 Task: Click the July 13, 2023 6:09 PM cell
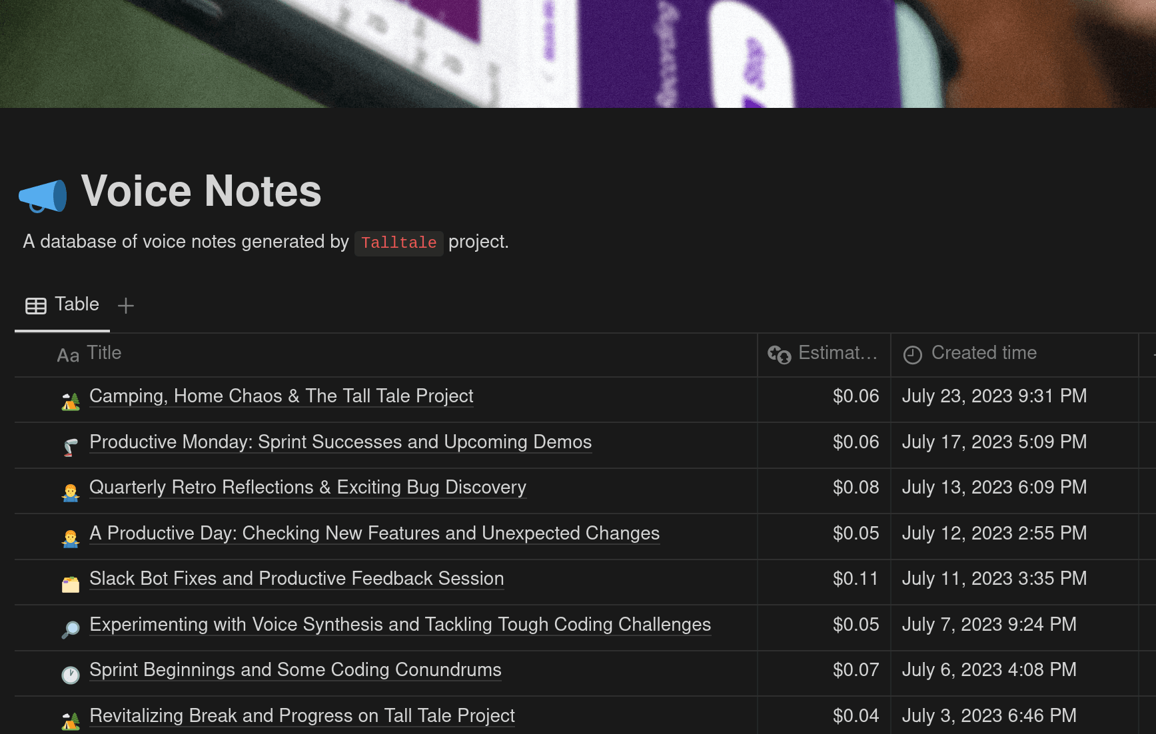(994, 488)
